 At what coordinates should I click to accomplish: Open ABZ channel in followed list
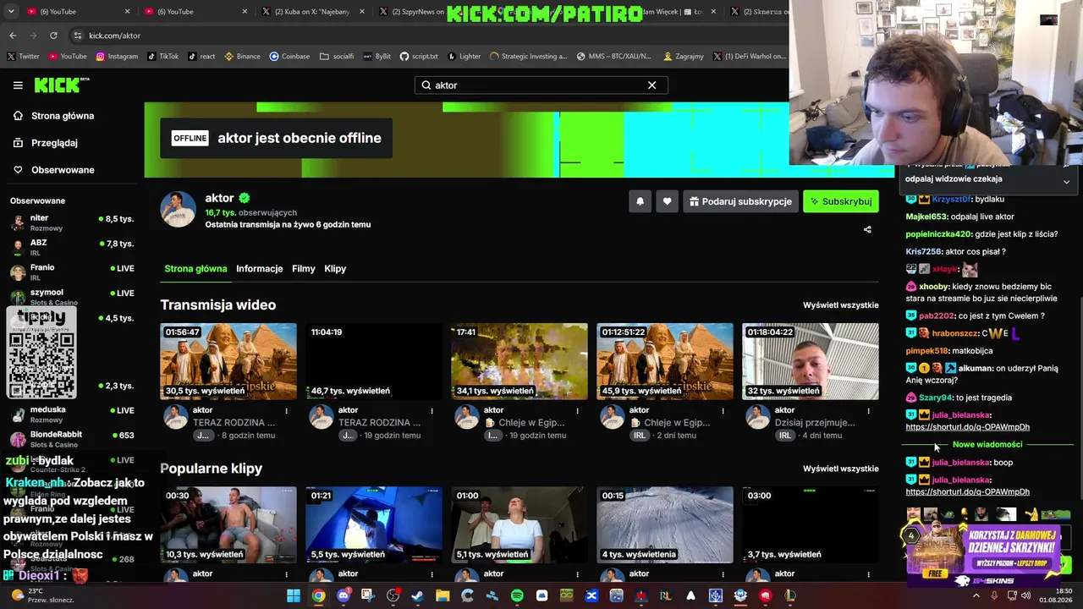click(x=72, y=247)
